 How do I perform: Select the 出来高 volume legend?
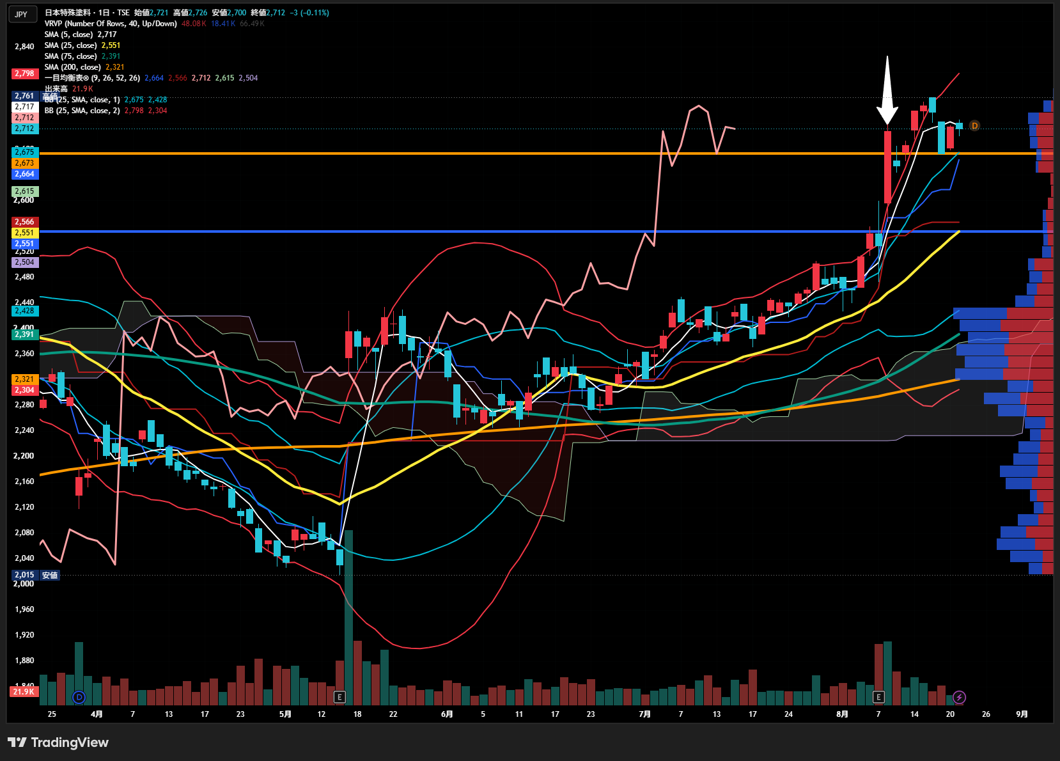pos(56,89)
